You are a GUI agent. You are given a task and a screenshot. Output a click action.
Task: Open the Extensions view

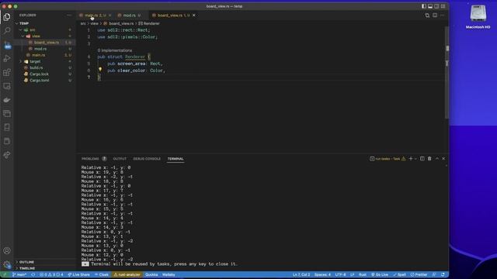click(x=7, y=72)
